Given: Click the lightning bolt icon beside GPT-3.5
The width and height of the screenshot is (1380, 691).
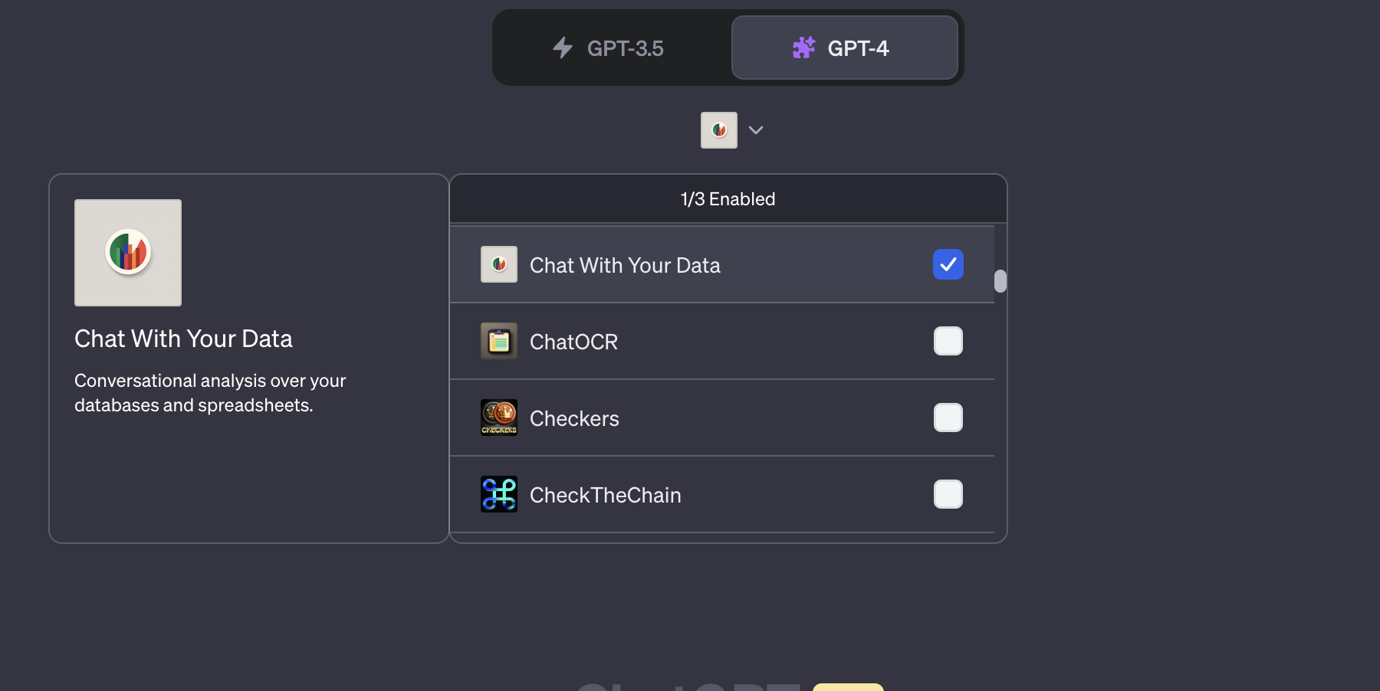Looking at the screenshot, I should [562, 47].
